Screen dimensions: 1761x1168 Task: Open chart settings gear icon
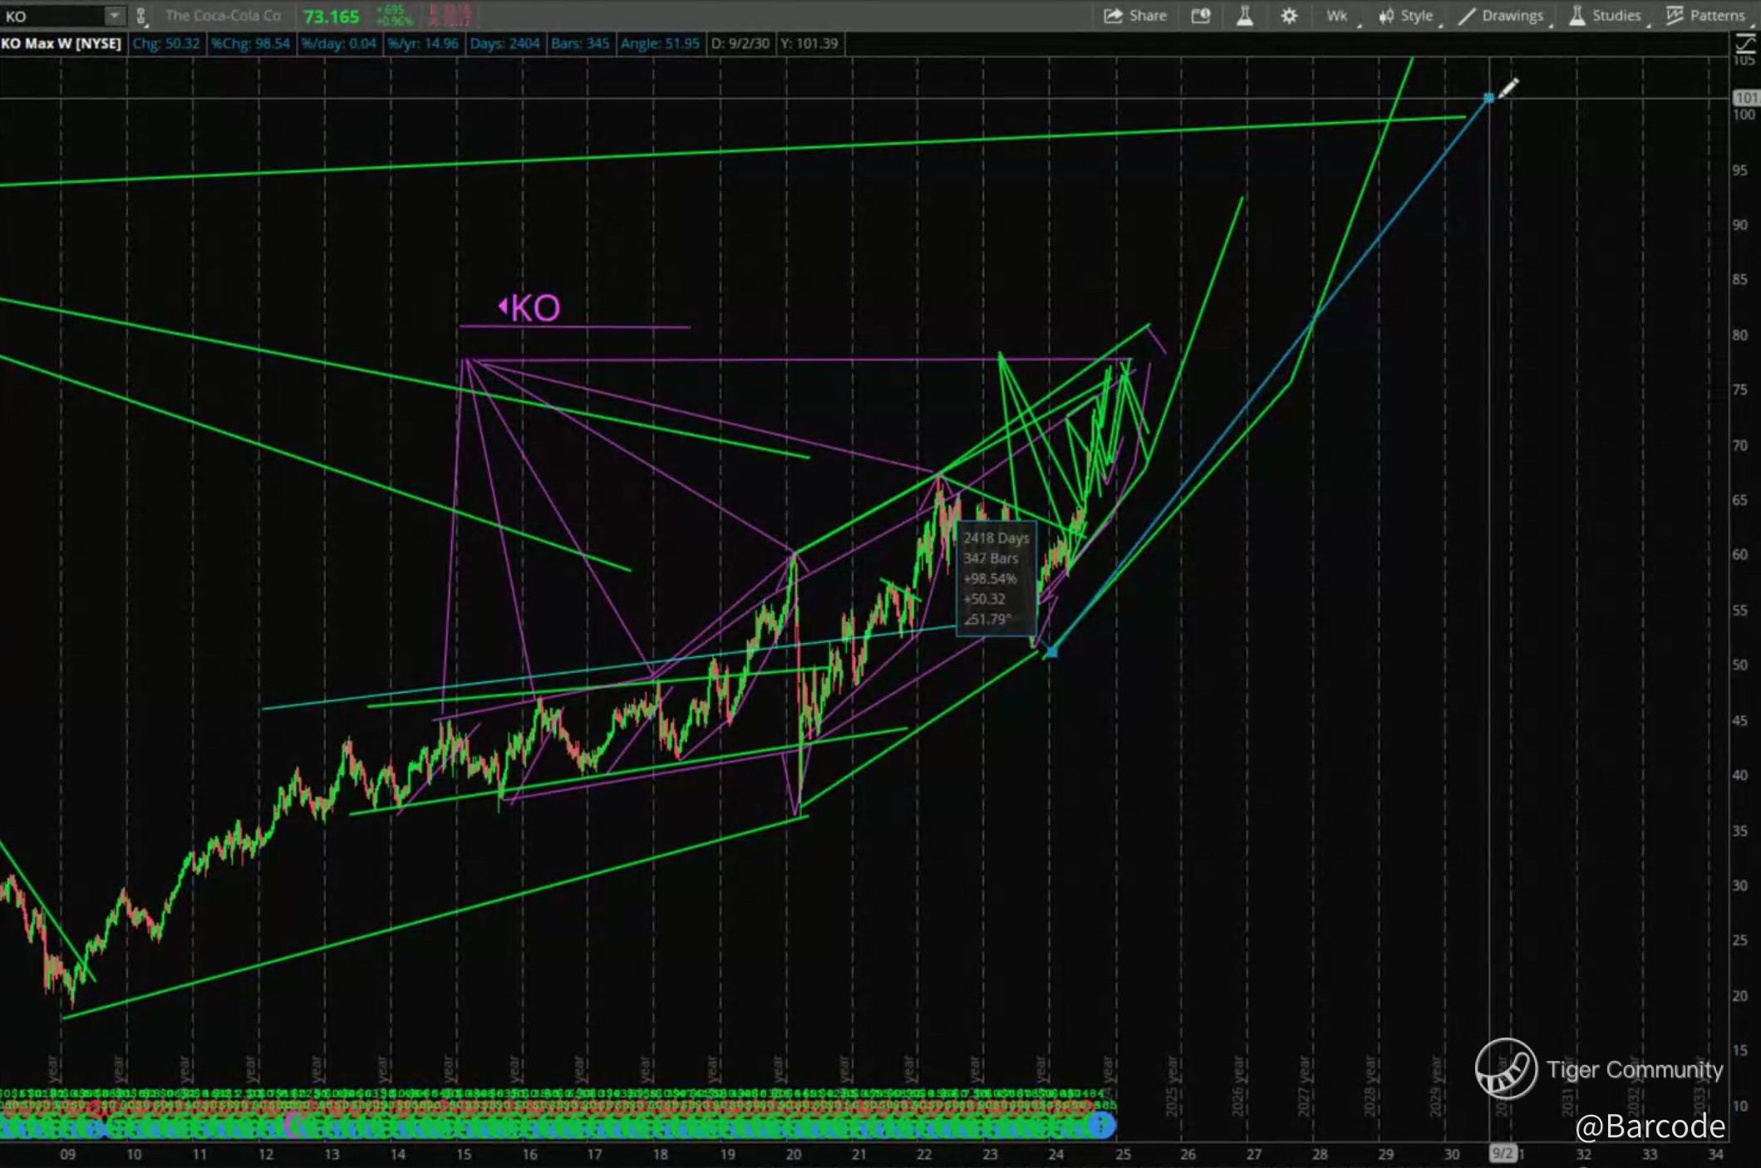pos(1288,16)
